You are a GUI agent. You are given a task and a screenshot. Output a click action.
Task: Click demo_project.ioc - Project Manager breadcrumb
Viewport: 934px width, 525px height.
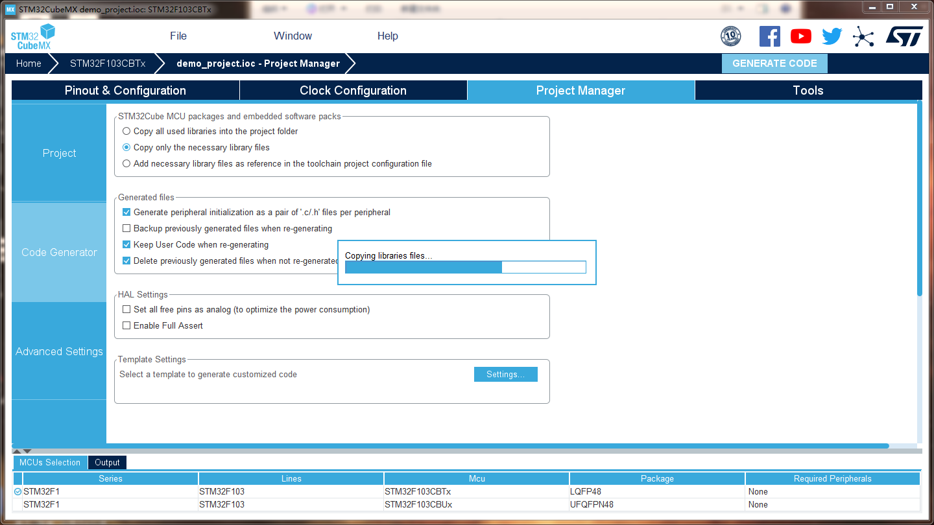coord(258,64)
